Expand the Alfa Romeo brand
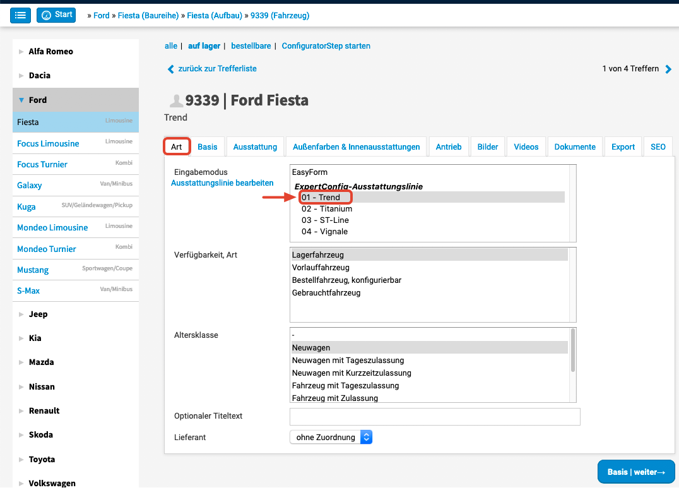The width and height of the screenshot is (679, 490). coord(21,52)
